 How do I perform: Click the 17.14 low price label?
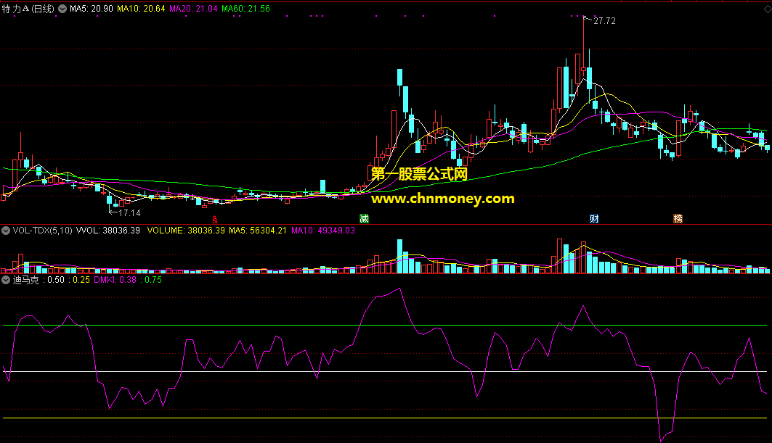click(x=129, y=213)
